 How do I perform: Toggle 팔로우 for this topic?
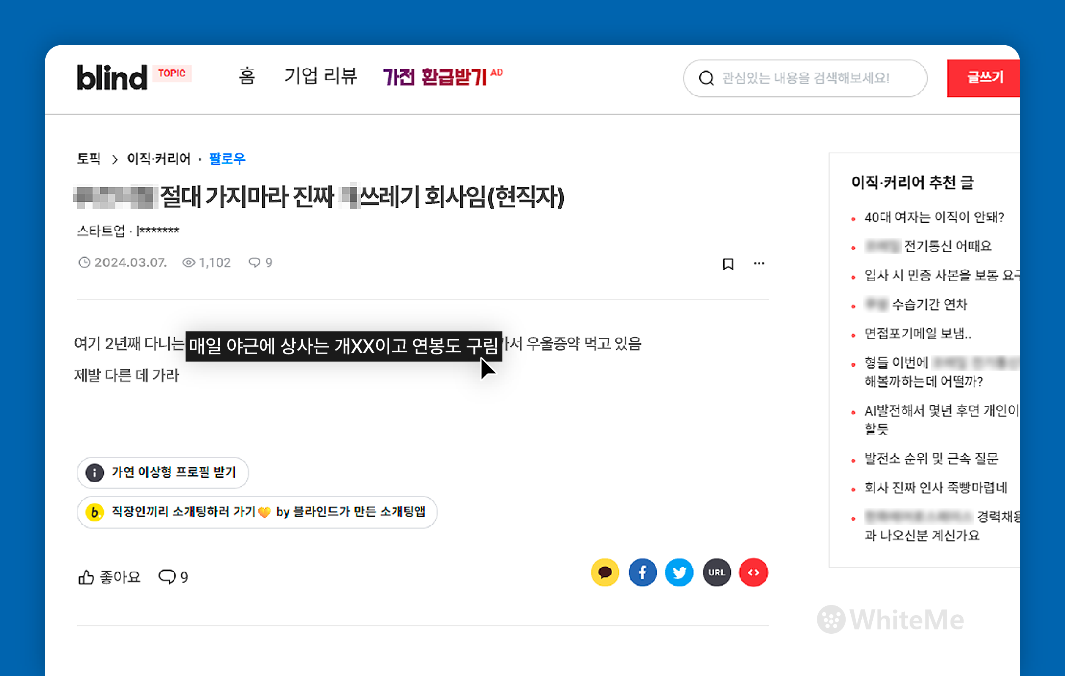point(227,158)
